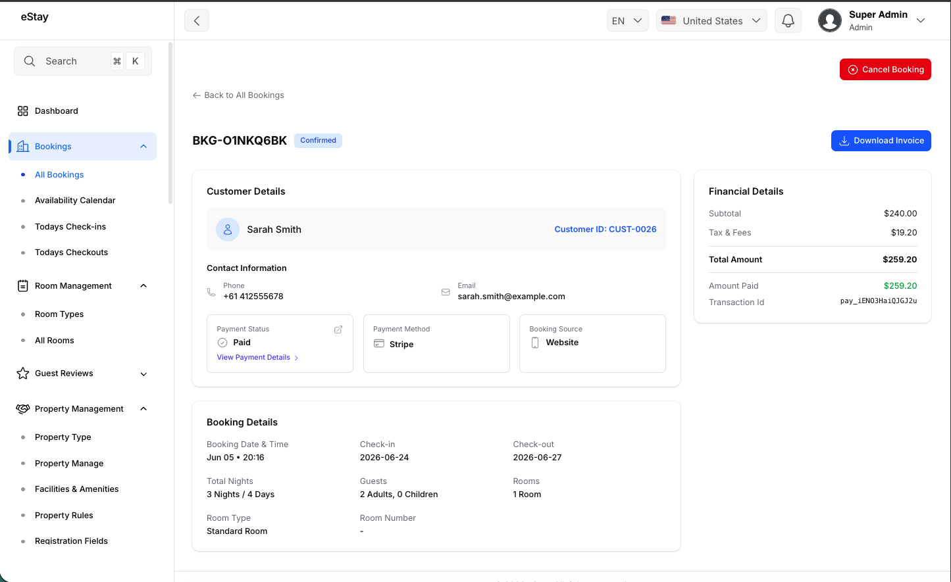Image resolution: width=951 pixels, height=582 pixels.
Task: Collapse the Room Management section chevron
Action: click(143, 286)
